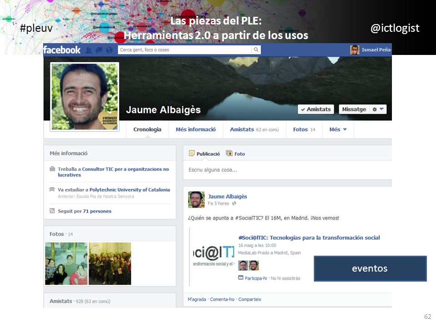Viewport: 436px width, 327px height.
Task: Click the event calendar icon
Action: point(241,278)
